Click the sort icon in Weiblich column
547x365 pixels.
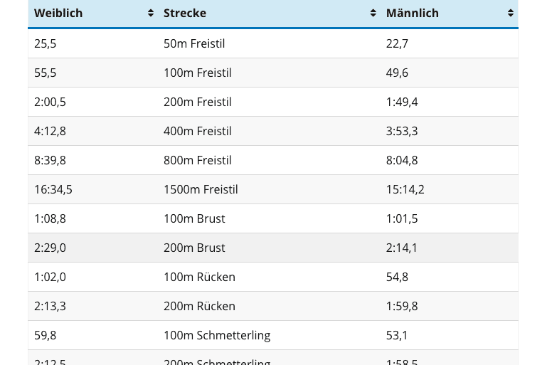click(151, 14)
